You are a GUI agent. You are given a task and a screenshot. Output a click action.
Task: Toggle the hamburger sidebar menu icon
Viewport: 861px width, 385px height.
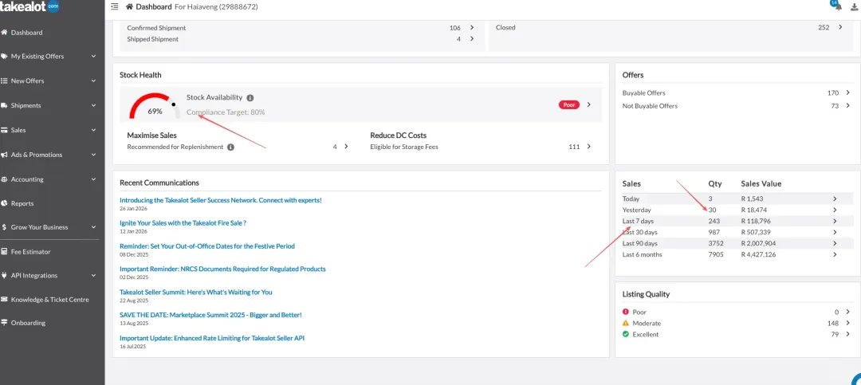click(114, 6)
